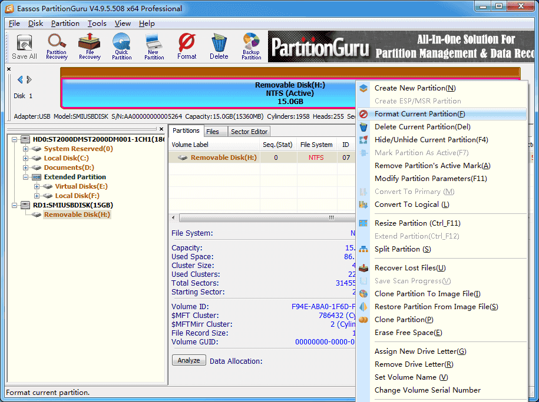Click the Resize Partition icon
This screenshot has height=402, width=539.
[363, 223]
